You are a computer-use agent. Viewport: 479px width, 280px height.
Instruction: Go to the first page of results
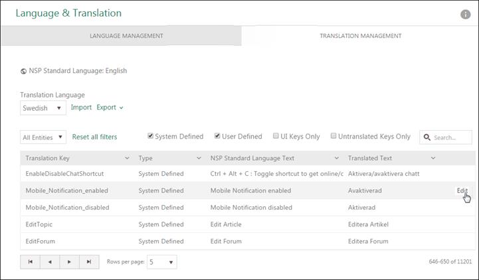(30, 262)
